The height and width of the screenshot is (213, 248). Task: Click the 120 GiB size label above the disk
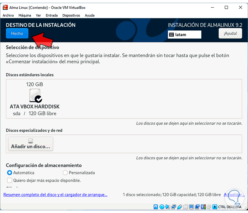pyautogui.click(x=34, y=85)
